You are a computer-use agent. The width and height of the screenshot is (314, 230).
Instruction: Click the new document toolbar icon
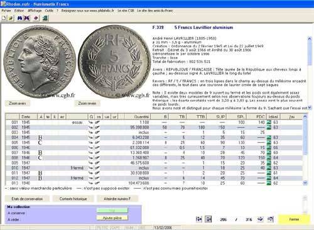[x=4, y=18]
